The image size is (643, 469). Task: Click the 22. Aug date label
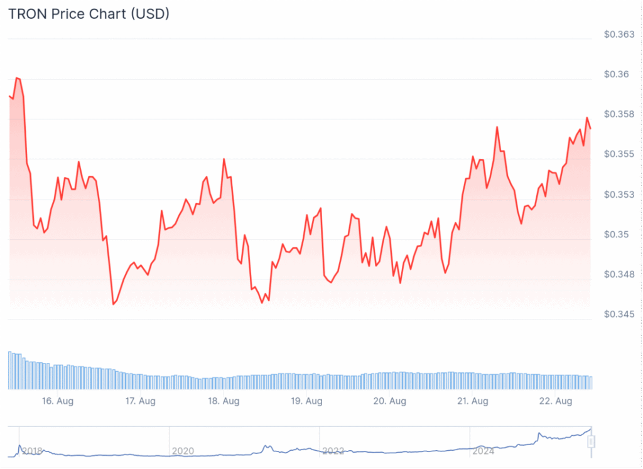click(556, 401)
